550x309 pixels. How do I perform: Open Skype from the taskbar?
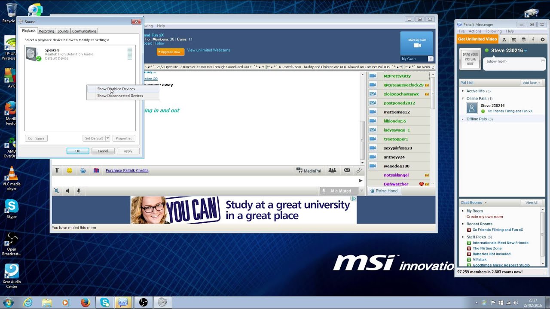pos(104,303)
